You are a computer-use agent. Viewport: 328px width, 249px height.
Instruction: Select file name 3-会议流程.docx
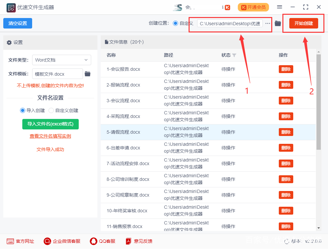pyautogui.click(x=123, y=101)
